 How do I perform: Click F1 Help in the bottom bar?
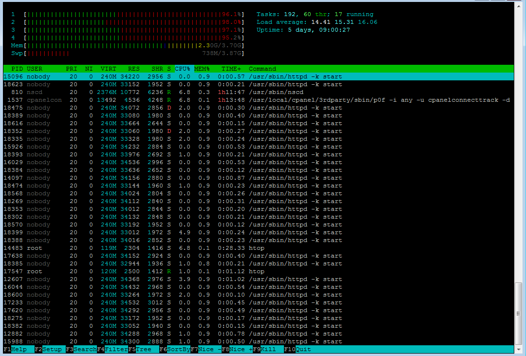click(x=19, y=349)
